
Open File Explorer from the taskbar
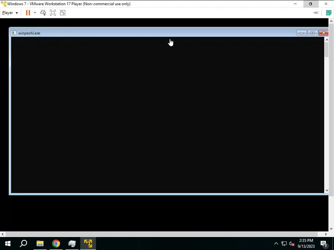(40, 243)
